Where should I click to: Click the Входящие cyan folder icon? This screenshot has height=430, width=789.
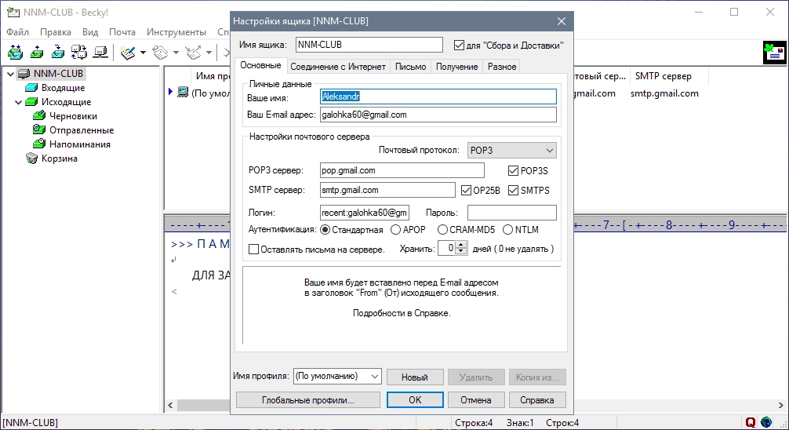click(31, 88)
